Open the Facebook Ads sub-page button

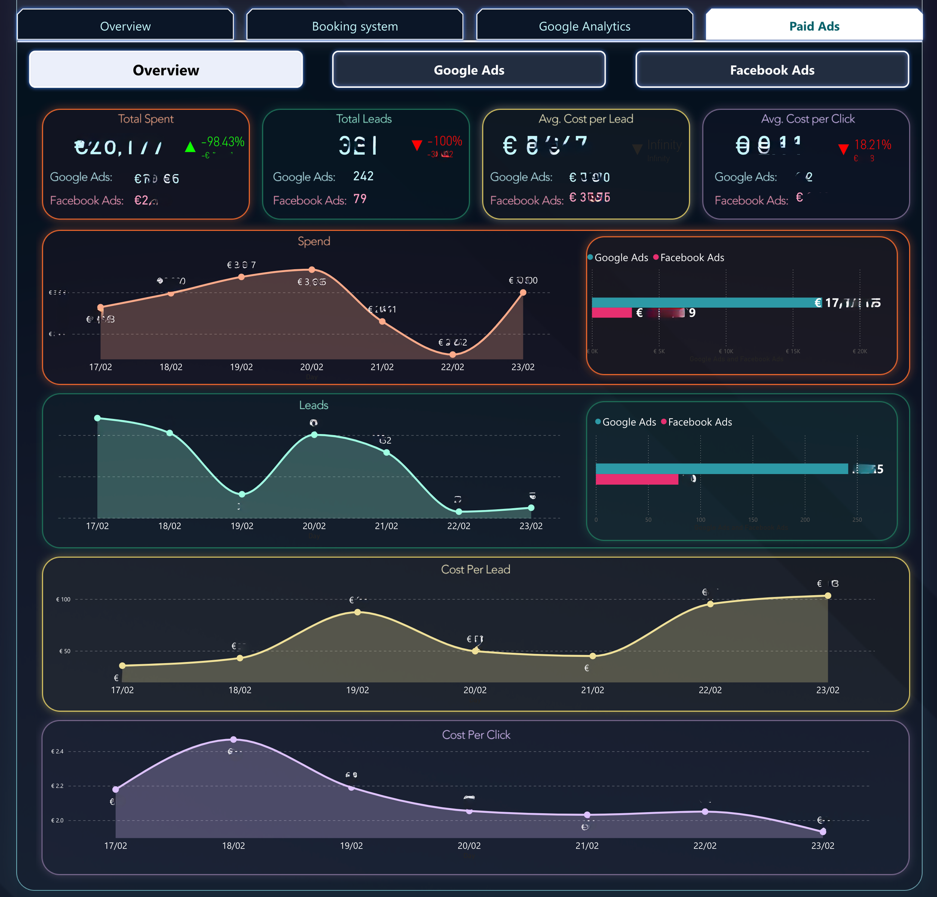772,70
